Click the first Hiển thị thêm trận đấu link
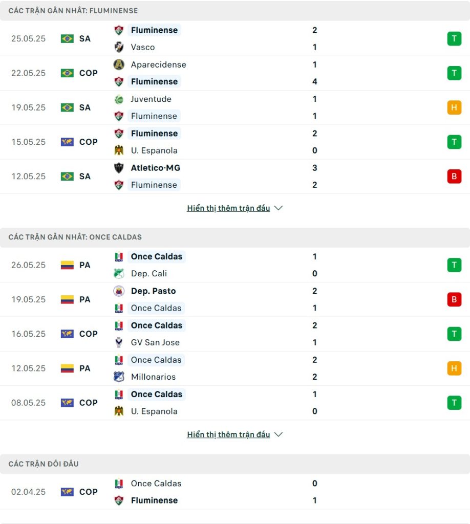 tap(228, 208)
